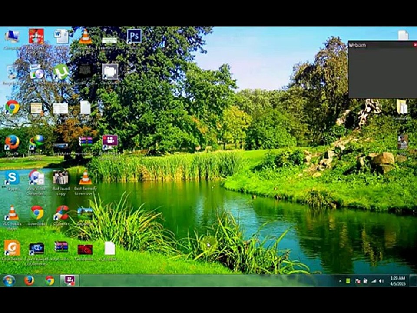Open the disc media shortcut beside uTorrent

[x=36, y=72]
